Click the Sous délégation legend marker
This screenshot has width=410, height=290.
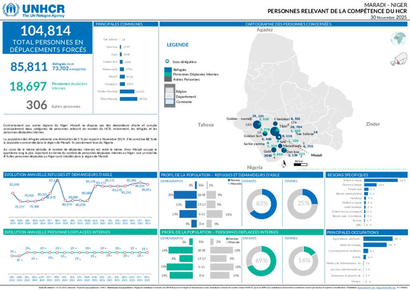167,62
